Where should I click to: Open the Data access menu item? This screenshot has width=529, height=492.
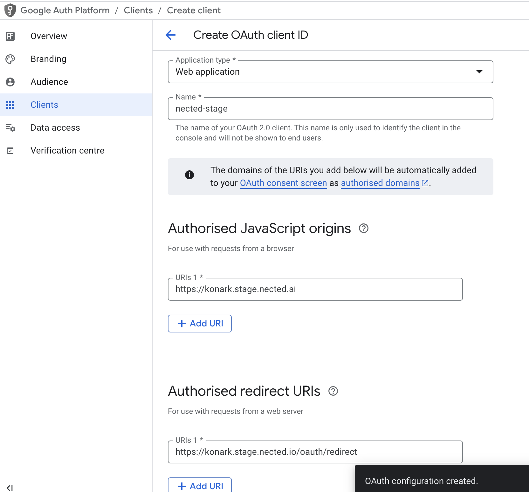(x=55, y=128)
